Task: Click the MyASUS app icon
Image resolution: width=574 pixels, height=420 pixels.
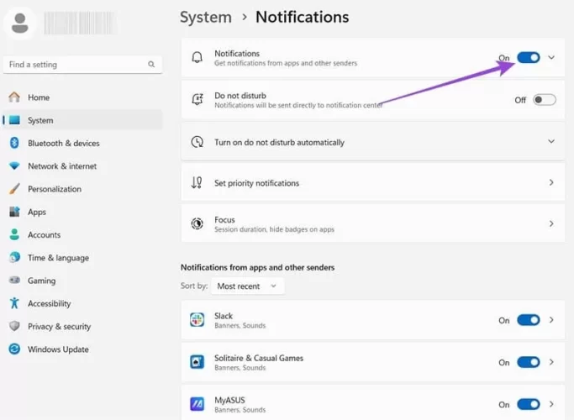Action: click(x=197, y=404)
